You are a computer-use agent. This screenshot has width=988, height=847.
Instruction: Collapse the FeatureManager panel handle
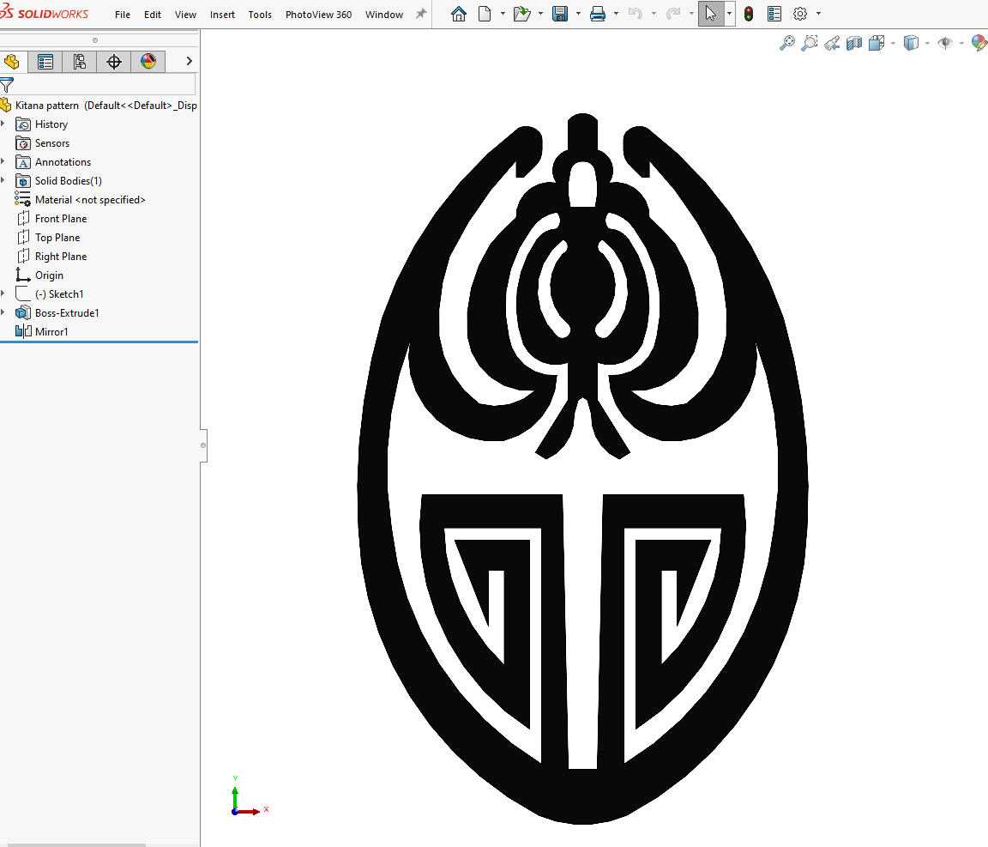pyautogui.click(x=203, y=445)
